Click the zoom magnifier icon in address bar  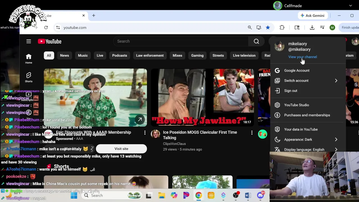pyautogui.click(x=250, y=27)
